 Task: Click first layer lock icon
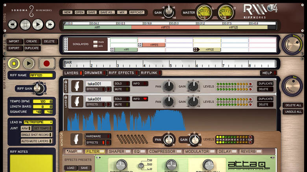66,82
